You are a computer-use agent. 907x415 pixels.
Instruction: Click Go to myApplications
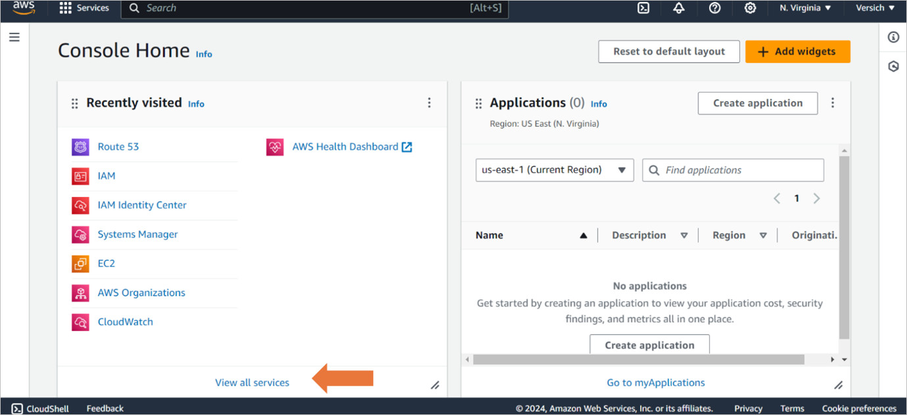pyautogui.click(x=656, y=382)
